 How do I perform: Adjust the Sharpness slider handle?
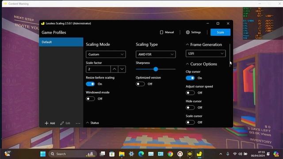[156, 69]
